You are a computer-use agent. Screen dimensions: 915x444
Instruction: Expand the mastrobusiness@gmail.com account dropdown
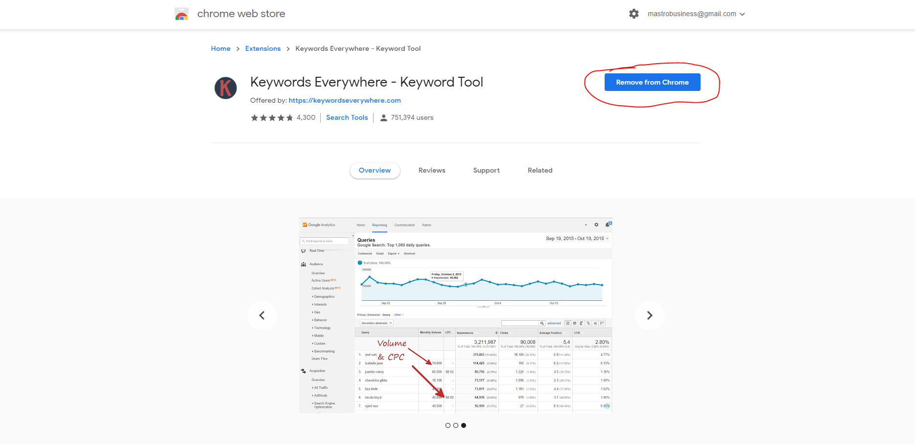[x=696, y=14]
